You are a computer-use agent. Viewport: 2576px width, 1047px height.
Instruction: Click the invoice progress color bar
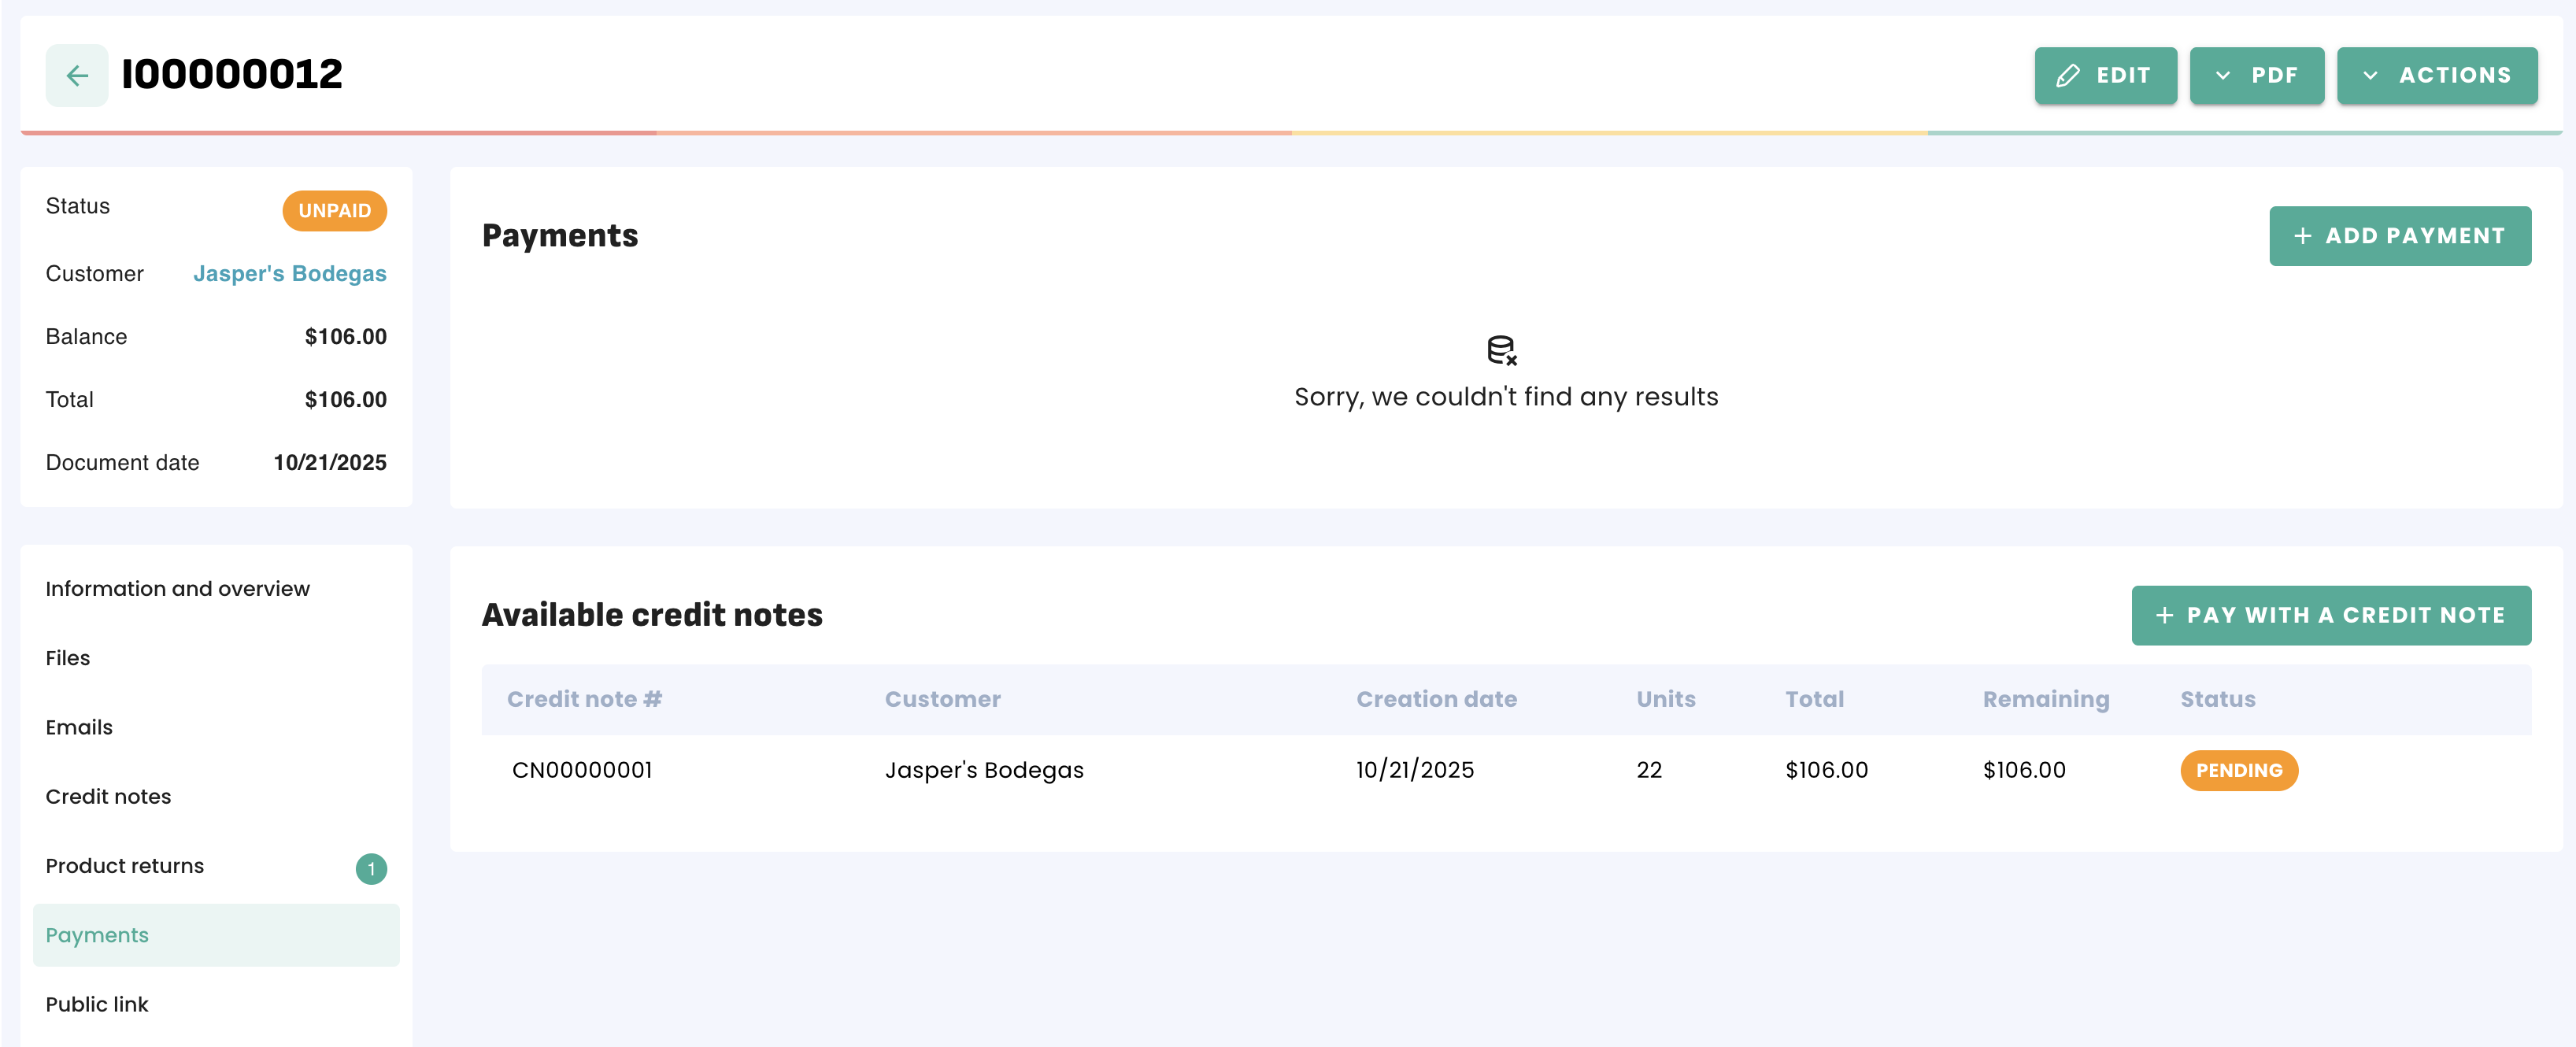pos(1290,132)
